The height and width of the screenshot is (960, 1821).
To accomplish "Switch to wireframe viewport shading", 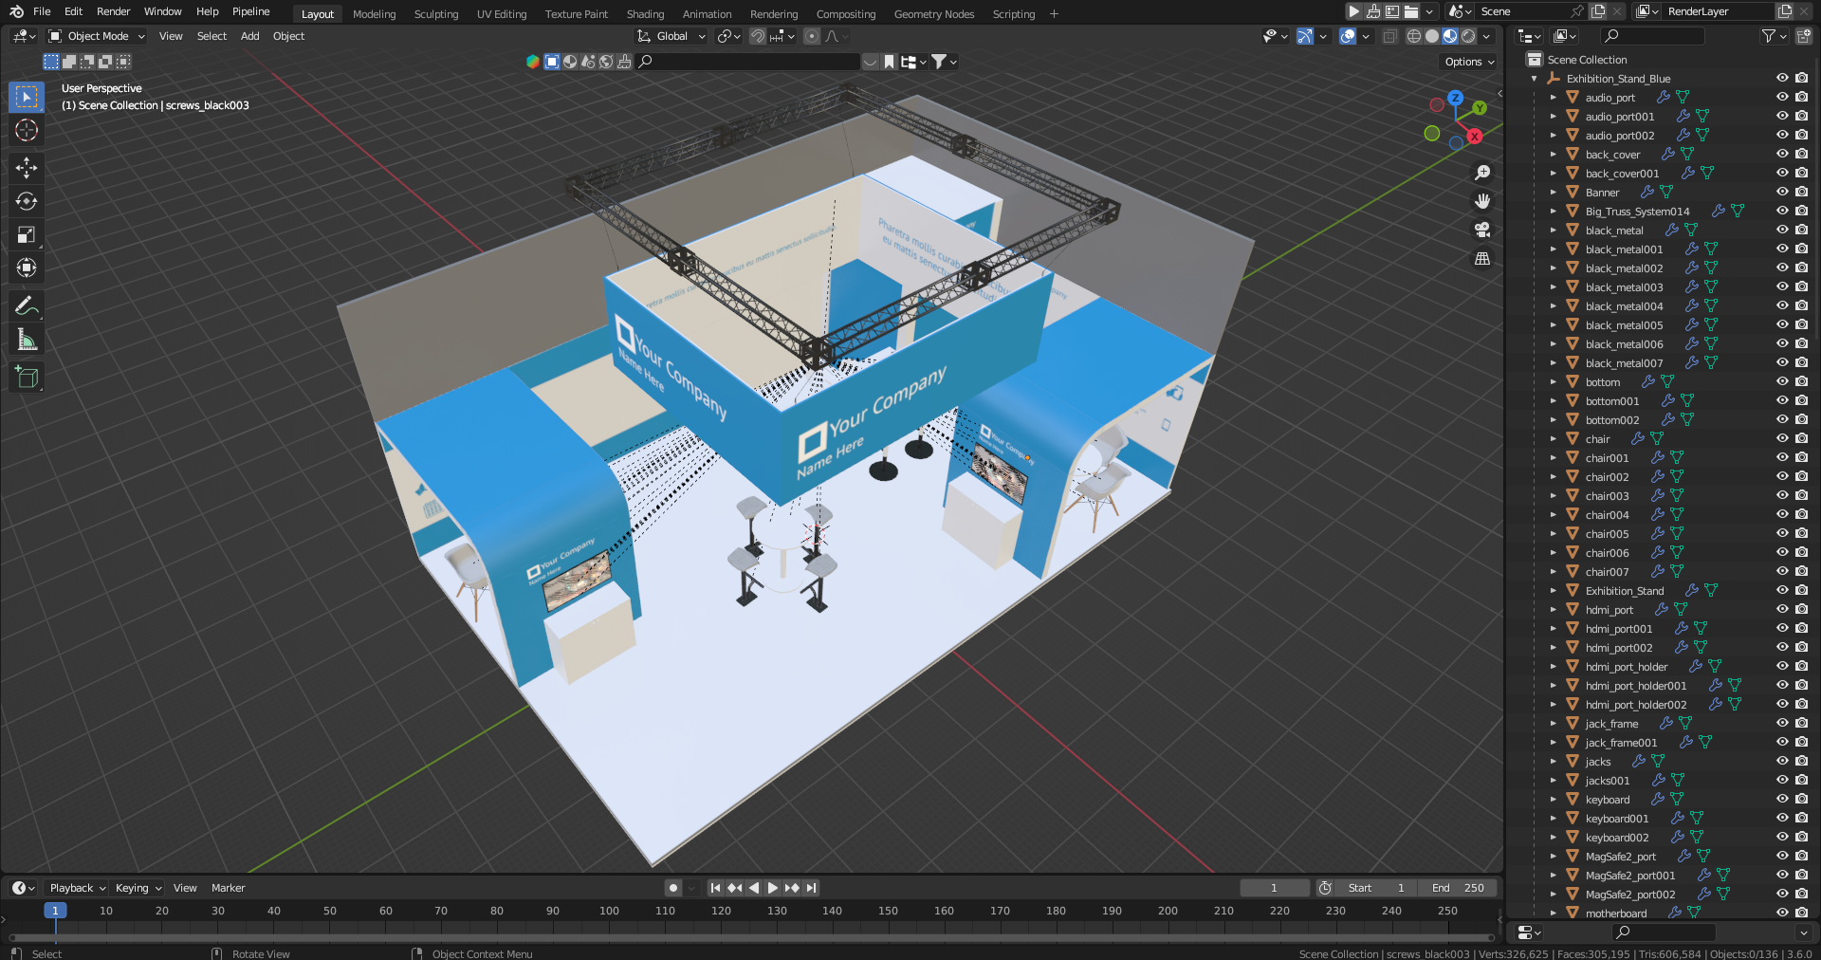I will click(x=1414, y=36).
